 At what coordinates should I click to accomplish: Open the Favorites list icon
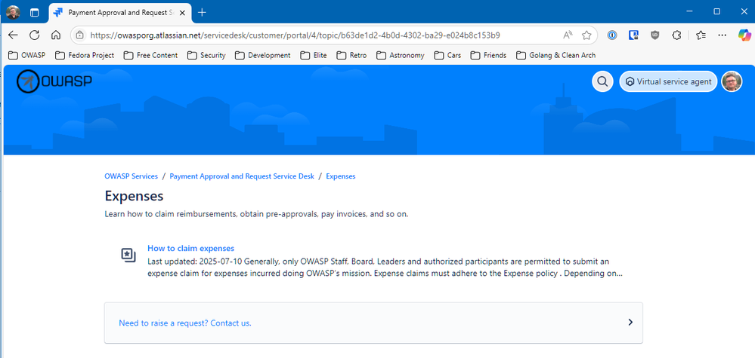coord(701,35)
